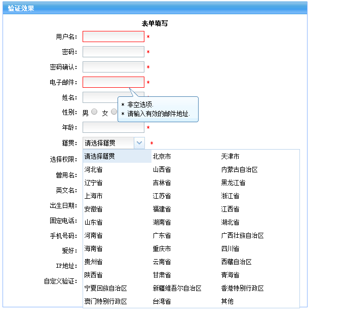
Task: Select 四川省 option
Action: [x=230, y=248]
